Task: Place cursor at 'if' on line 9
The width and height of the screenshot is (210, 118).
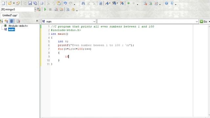Action: (67, 56)
